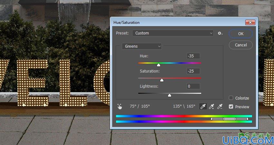This screenshot has width=274, height=145.
Task: Enable the Colorize checkbox
Action: point(231,98)
